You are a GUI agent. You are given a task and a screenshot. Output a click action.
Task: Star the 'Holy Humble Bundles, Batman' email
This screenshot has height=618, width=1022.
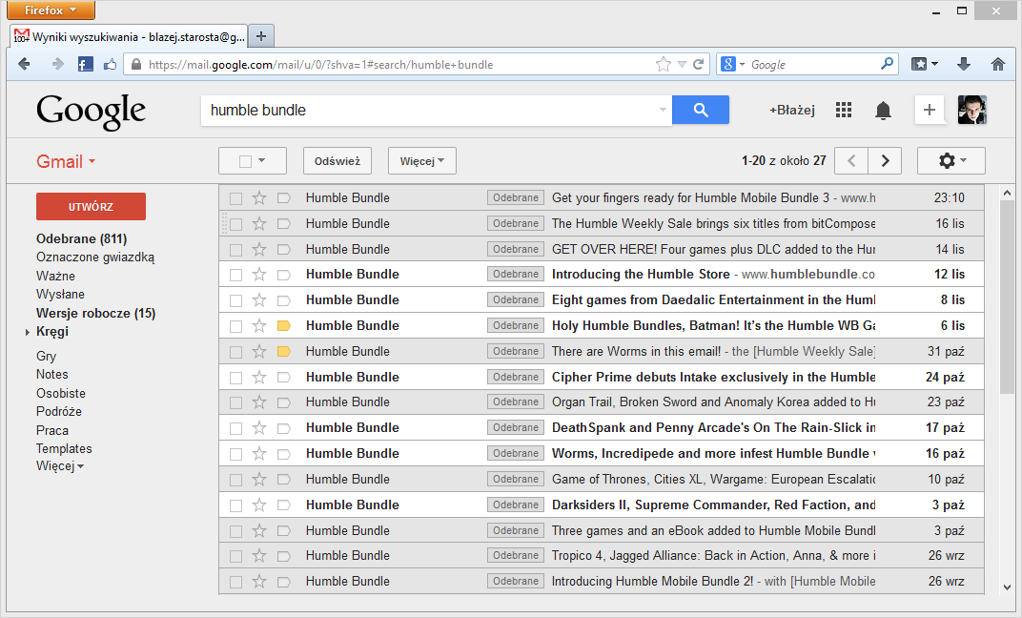point(259,326)
